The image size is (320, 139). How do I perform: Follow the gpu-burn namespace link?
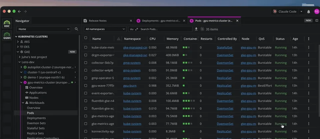click(x=130, y=86)
